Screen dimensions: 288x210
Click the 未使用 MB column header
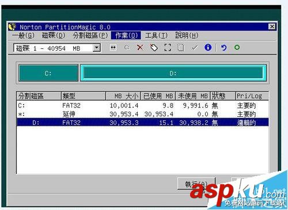pos(193,96)
